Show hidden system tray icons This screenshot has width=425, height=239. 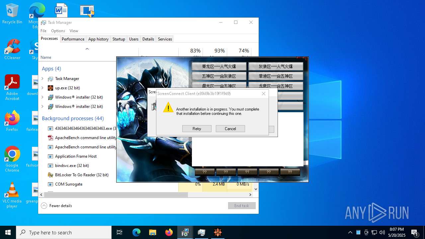[350, 232]
